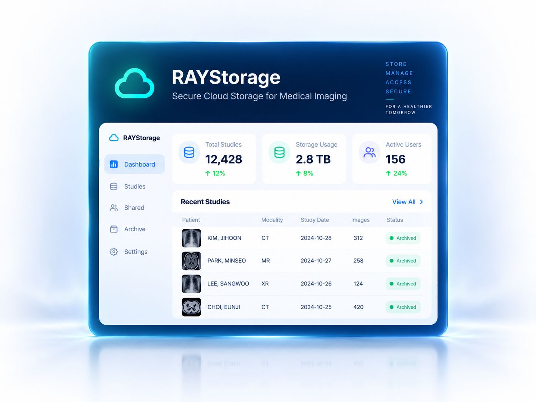Image resolution: width=536 pixels, height=402 pixels.
Task: Click the ACCESS tagline word
Action: point(398,82)
